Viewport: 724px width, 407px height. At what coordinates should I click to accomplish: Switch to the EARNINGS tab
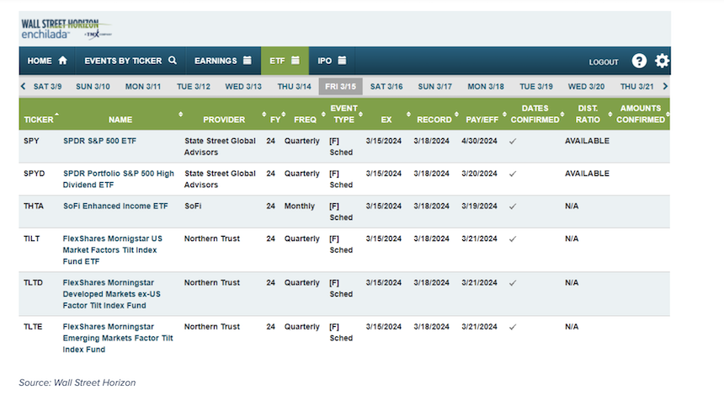pyautogui.click(x=223, y=61)
